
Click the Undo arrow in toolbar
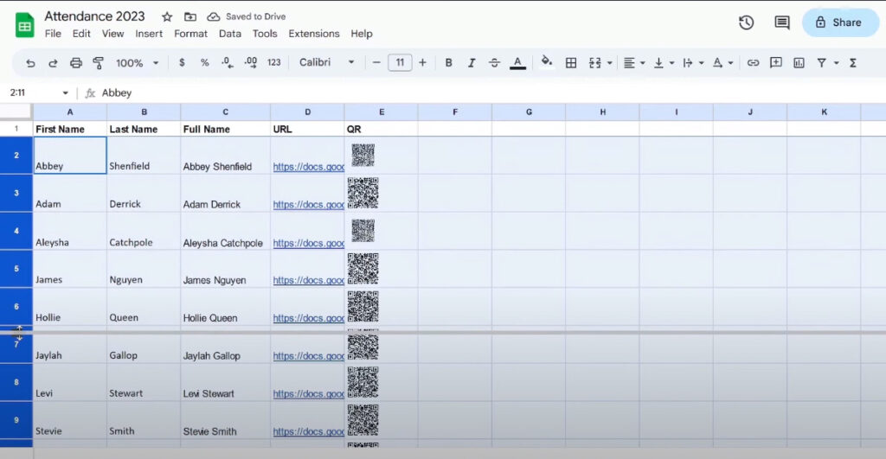tap(30, 62)
